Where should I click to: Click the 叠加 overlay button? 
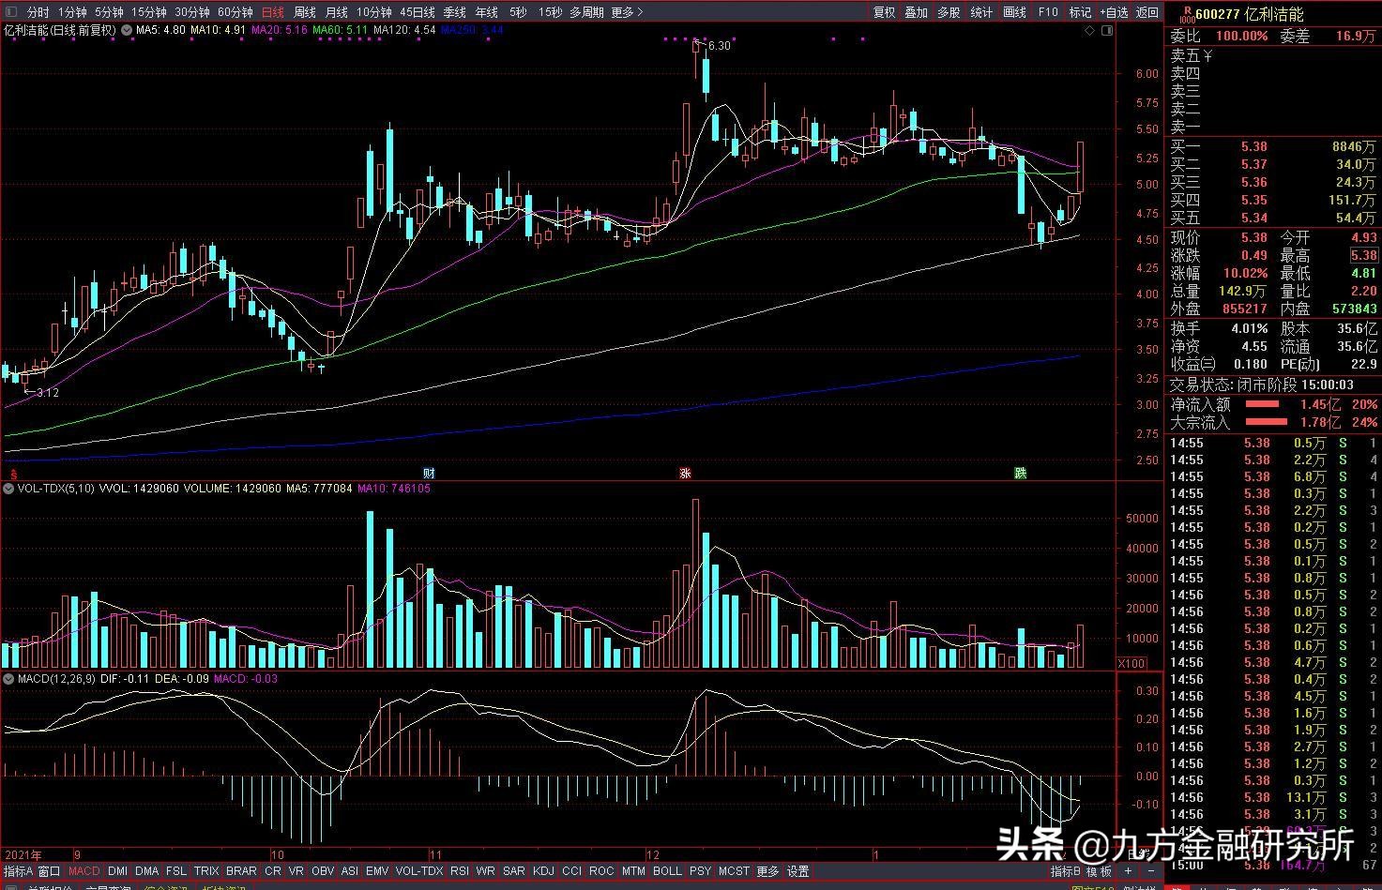(x=916, y=12)
